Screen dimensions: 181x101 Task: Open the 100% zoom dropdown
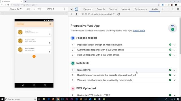(50, 9)
